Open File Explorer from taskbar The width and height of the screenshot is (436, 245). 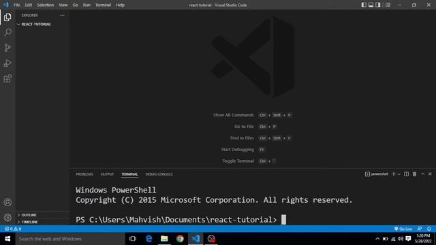click(x=164, y=239)
